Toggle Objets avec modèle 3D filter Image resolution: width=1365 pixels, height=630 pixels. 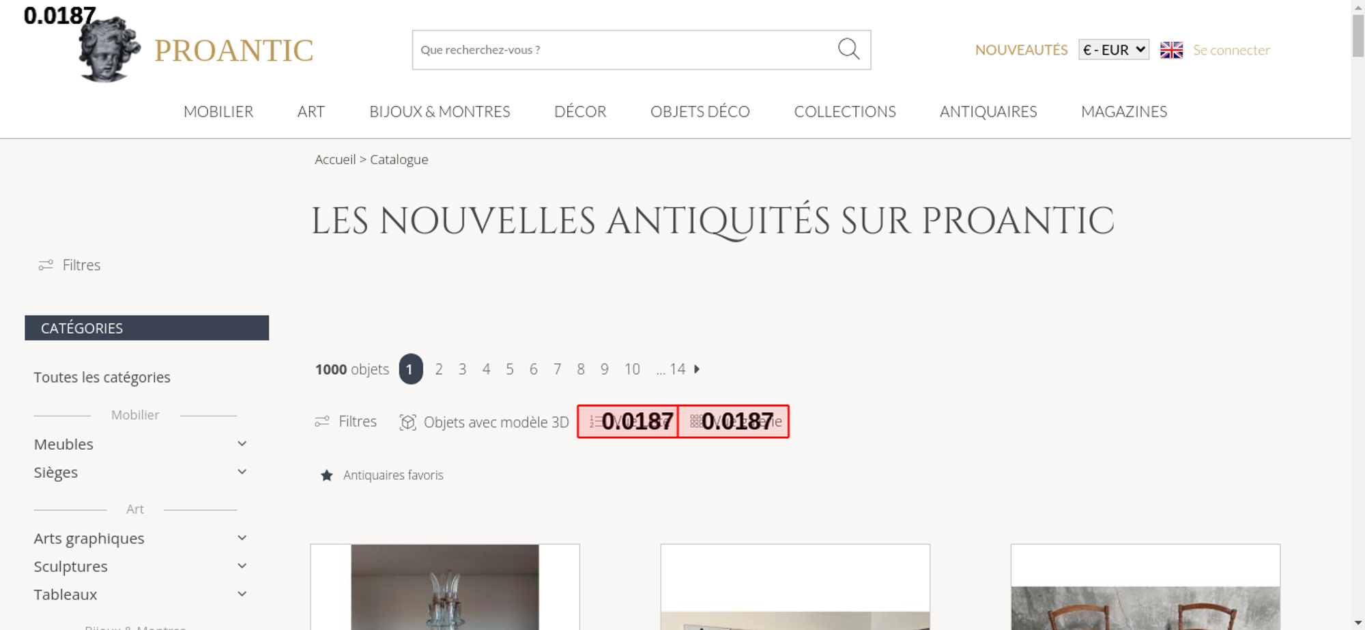484,423
